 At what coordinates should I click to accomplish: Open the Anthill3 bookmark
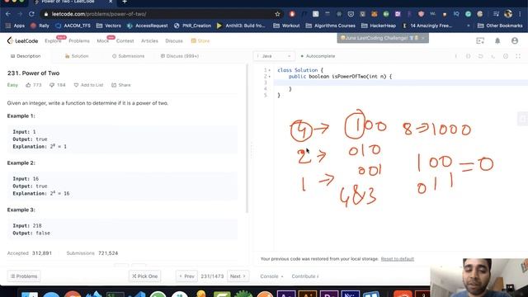[241, 26]
